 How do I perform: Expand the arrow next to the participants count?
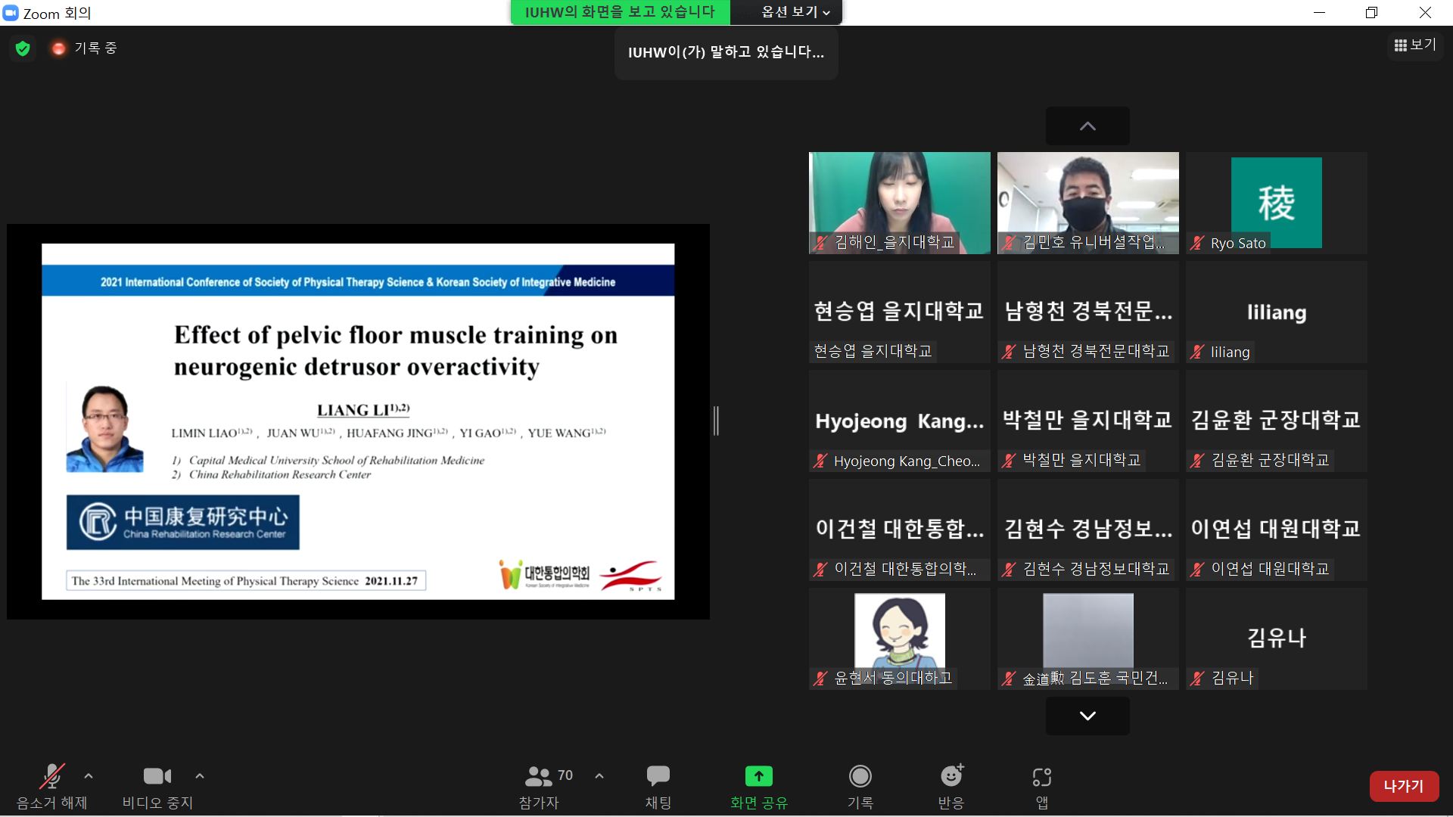pyautogui.click(x=599, y=776)
